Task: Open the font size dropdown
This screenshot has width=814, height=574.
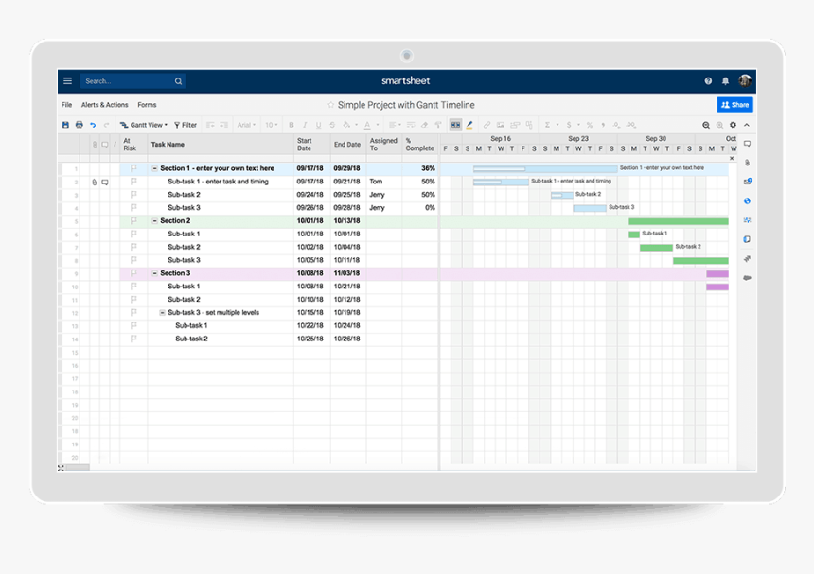Action: click(x=270, y=125)
